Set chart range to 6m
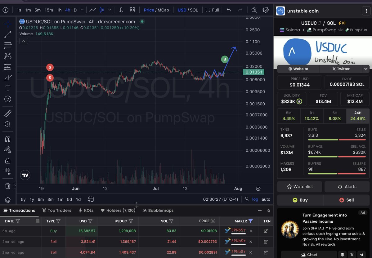The image size is (372, 258). [x=41, y=199]
